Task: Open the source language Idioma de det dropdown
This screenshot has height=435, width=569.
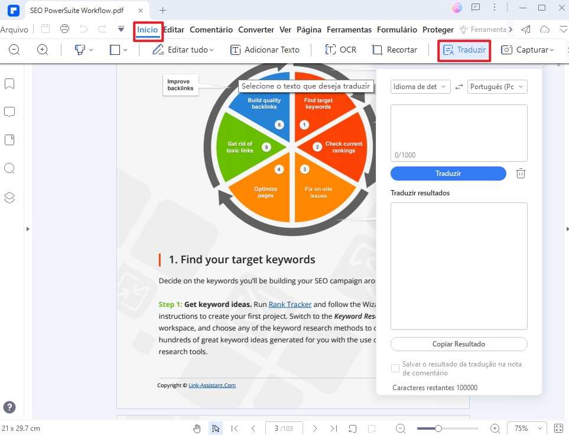Action: pos(420,87)
